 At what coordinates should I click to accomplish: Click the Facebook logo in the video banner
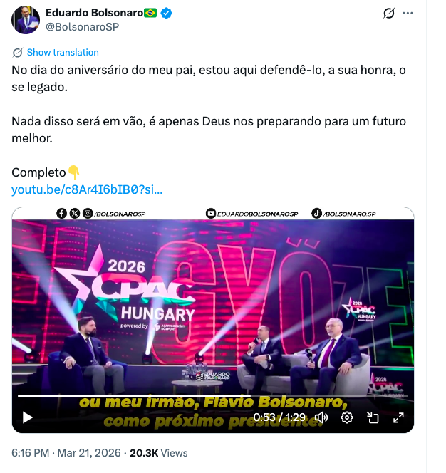coord(61,214)
